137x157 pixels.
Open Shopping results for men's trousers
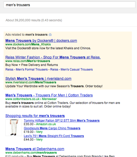coord(35,116)
